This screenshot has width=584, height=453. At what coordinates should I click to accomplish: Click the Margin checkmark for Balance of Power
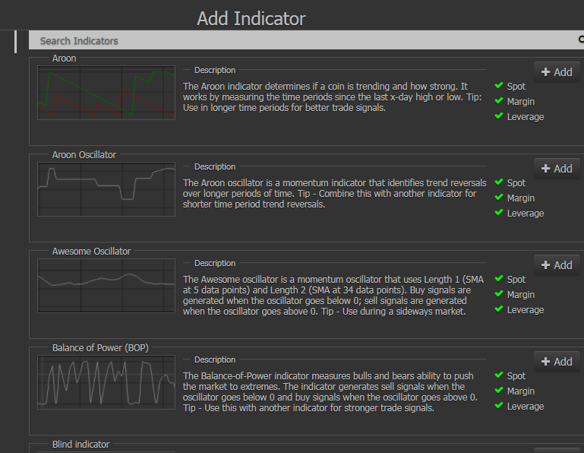click(x=499, y=391)
